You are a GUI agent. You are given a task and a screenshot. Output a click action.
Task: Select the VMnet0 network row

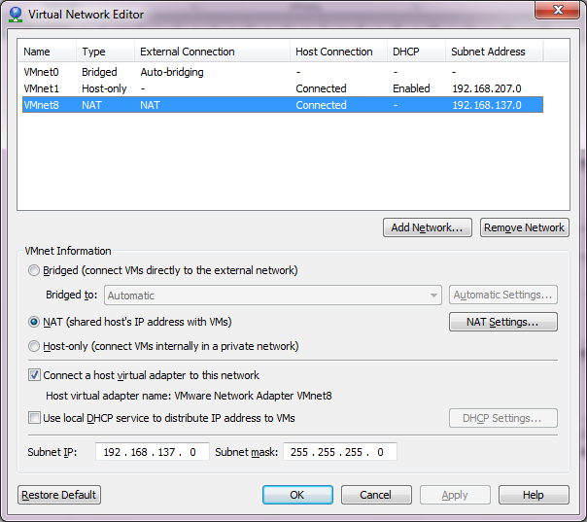[x=283, y=72]
